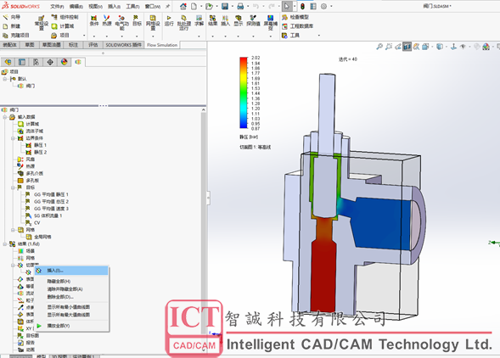This screenshot has height=358, width=500.
Task: Click the tree panel vertical scrollbar
Action: tap(204, 223)
